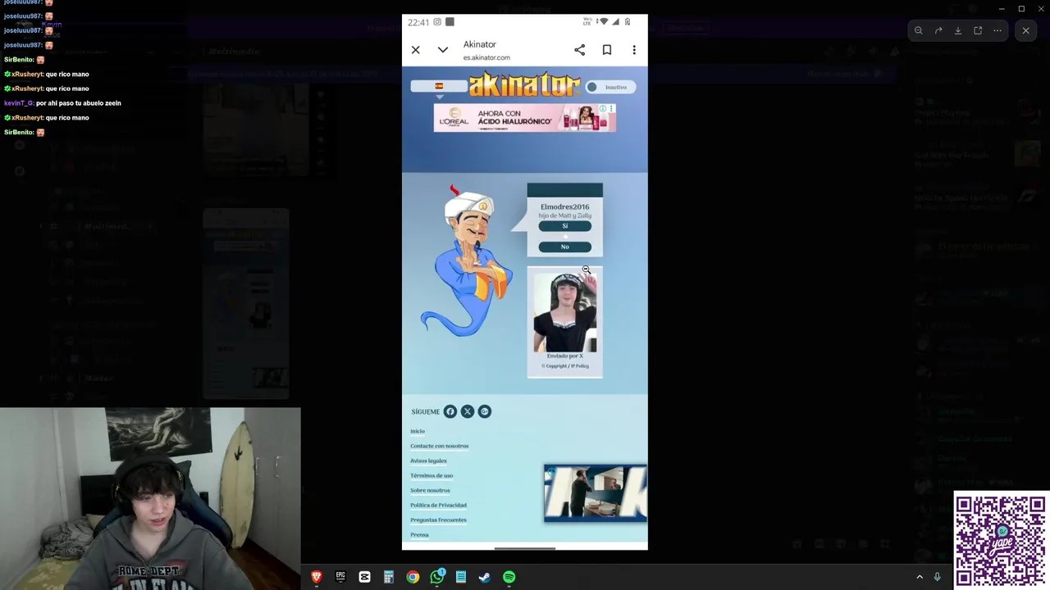Show hidden system tray icons

coord(920,577)
